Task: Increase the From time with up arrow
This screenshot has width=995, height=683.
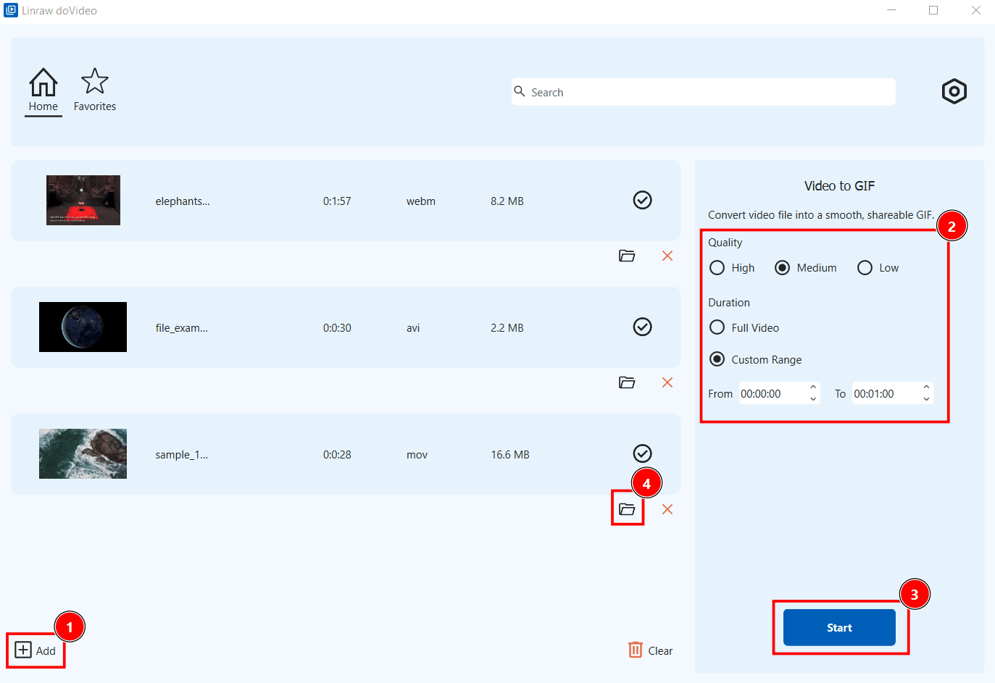Action: click(x=813, y=387)
